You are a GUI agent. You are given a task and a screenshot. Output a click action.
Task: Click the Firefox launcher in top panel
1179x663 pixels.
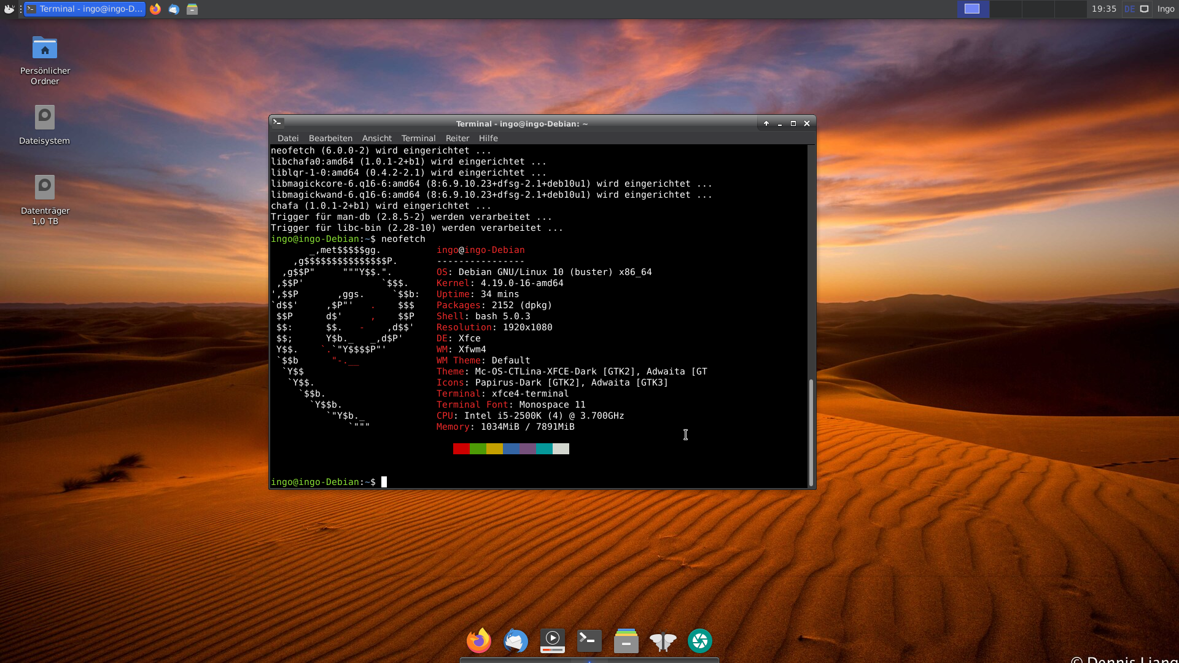[x=155, y=9]
